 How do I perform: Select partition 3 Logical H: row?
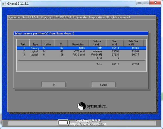pos(81,54)
